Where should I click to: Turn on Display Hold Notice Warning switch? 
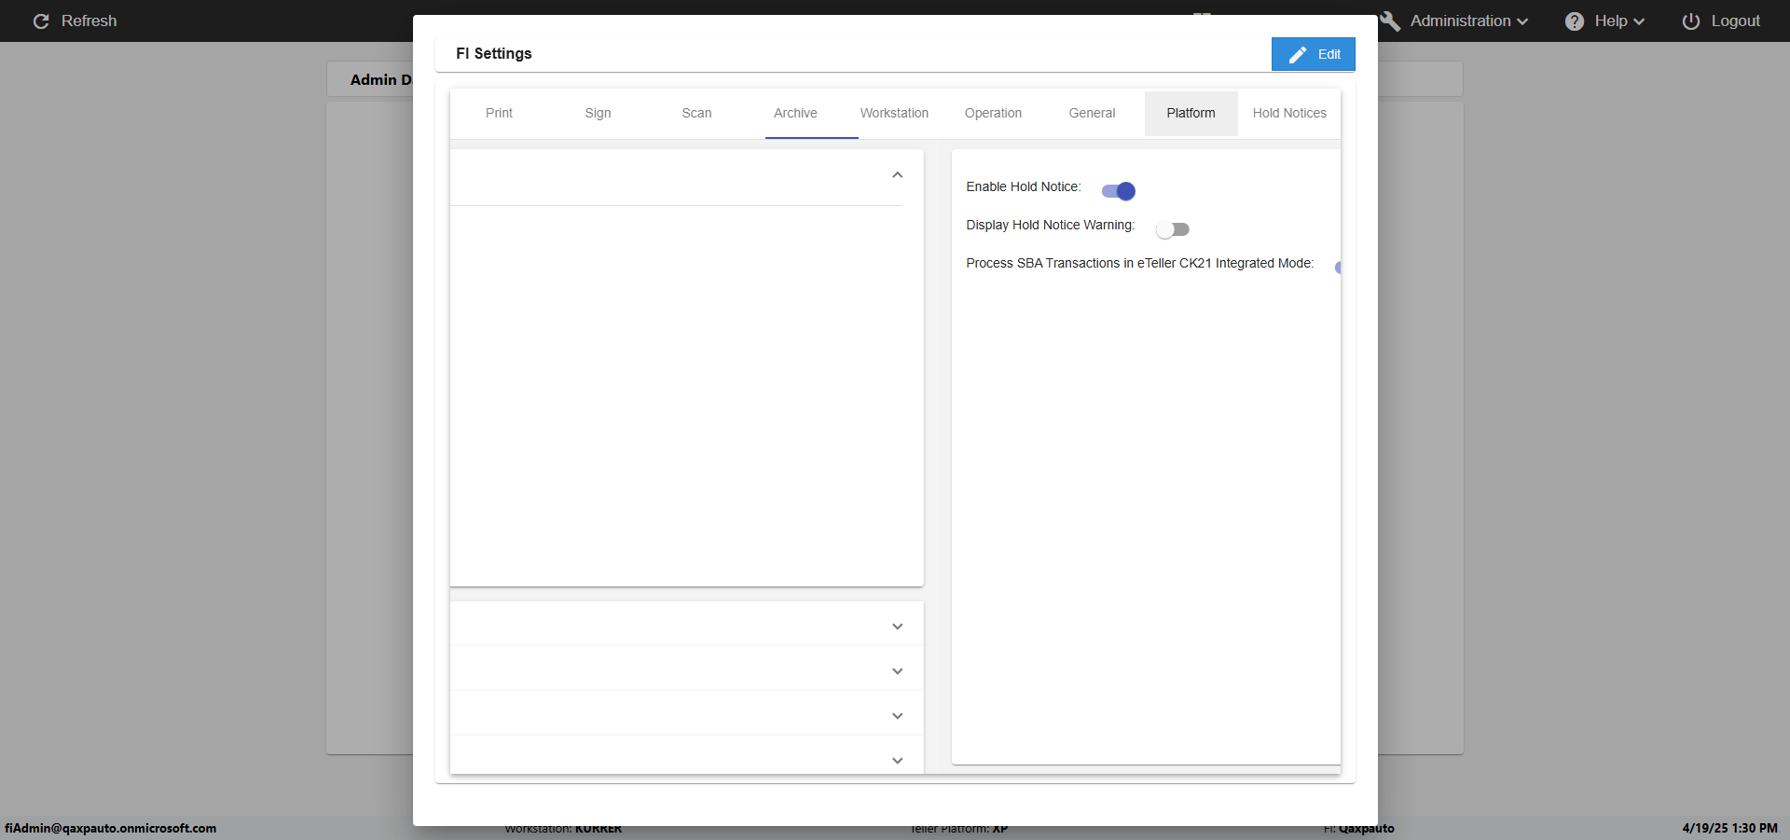pos(1172,229)
